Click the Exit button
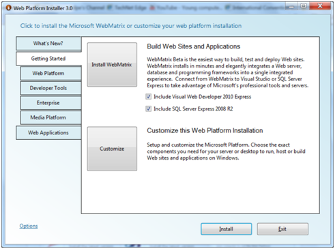This screenshot has height=249, width=335. pyautogui.click(x=282, y=229)
